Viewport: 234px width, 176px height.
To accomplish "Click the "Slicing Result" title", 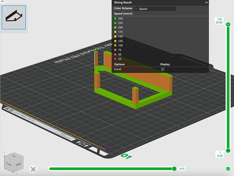I will coord(123,2).
